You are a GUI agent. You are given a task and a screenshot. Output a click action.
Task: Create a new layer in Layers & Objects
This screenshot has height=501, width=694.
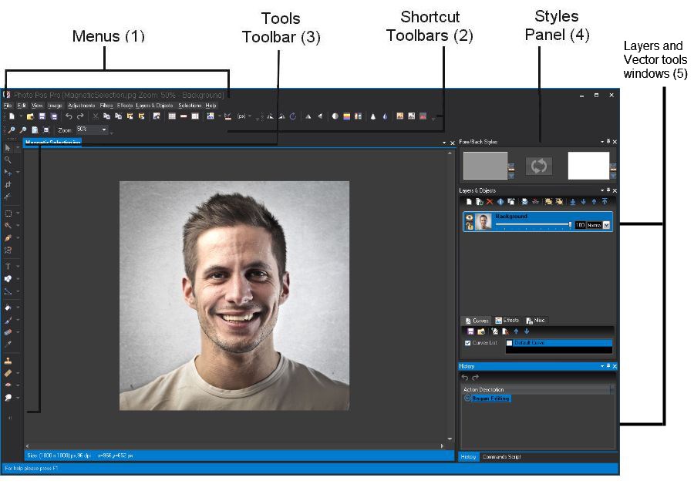[x=469, y=203]
